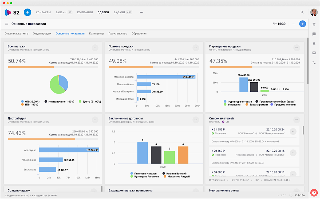Click the Максименко Петр bar 290 645.41
Viewport: 320px width, 199px height.
pos(166,77)
